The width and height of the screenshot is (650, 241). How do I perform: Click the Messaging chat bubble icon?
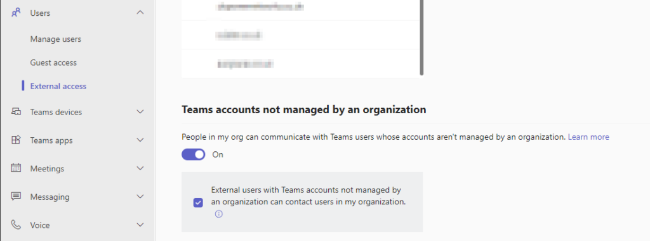point(16,196)
